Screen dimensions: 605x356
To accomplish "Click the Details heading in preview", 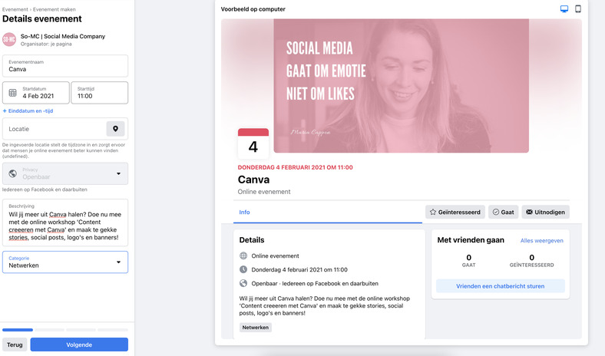I will 252,240.
